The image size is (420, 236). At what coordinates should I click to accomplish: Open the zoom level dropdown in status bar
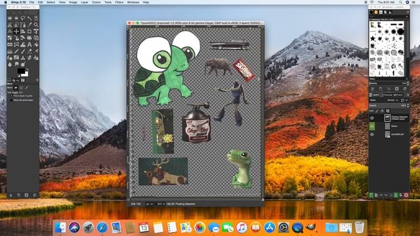pos(161,204)
